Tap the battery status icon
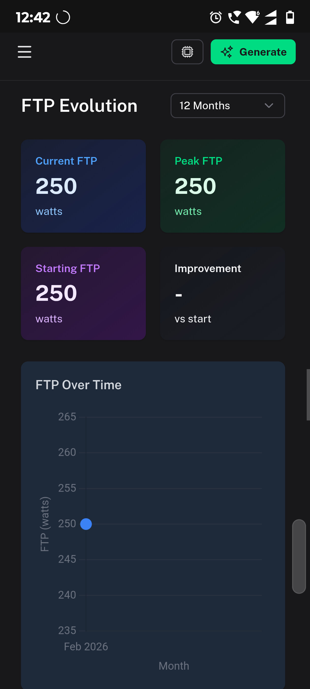Screen dimensions: 310x689 (x=290, y=18)
